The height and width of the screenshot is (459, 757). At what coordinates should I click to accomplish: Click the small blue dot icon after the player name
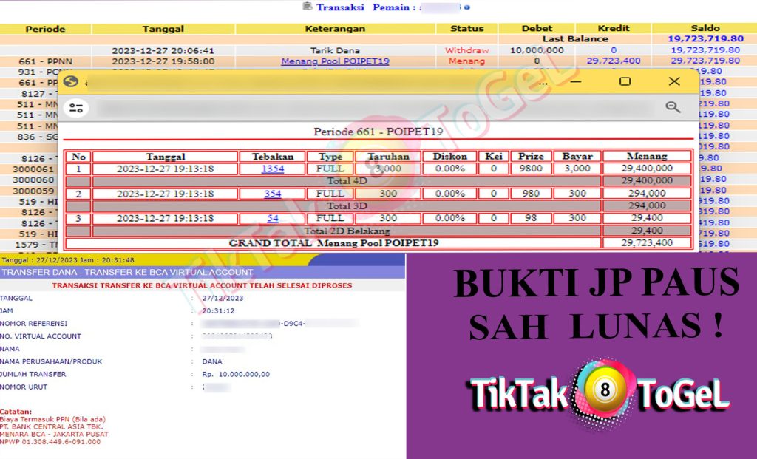(x=466, y=7)
